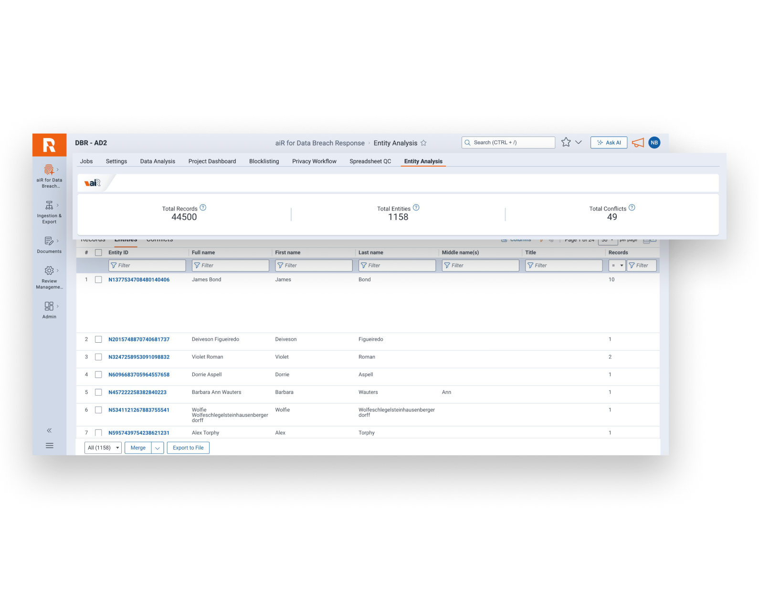Screen dimensions: 759x589
Task: Click the Middle name(s) filter field
Action: click(x=480, y=265)
